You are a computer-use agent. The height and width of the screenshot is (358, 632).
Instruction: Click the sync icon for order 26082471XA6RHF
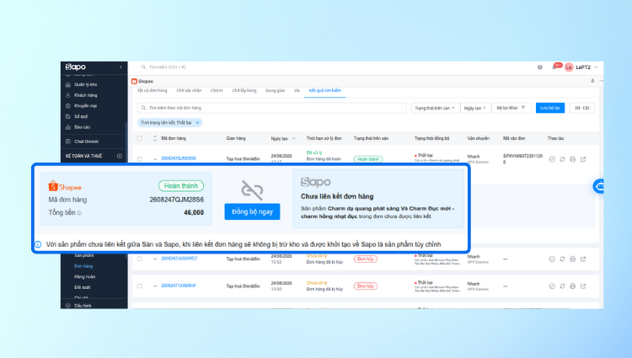pos(562,286)
